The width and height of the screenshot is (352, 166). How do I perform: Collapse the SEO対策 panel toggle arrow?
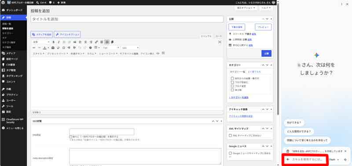click(221, 121)
